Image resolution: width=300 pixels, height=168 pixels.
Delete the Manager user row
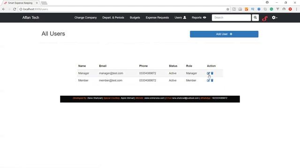212,73
